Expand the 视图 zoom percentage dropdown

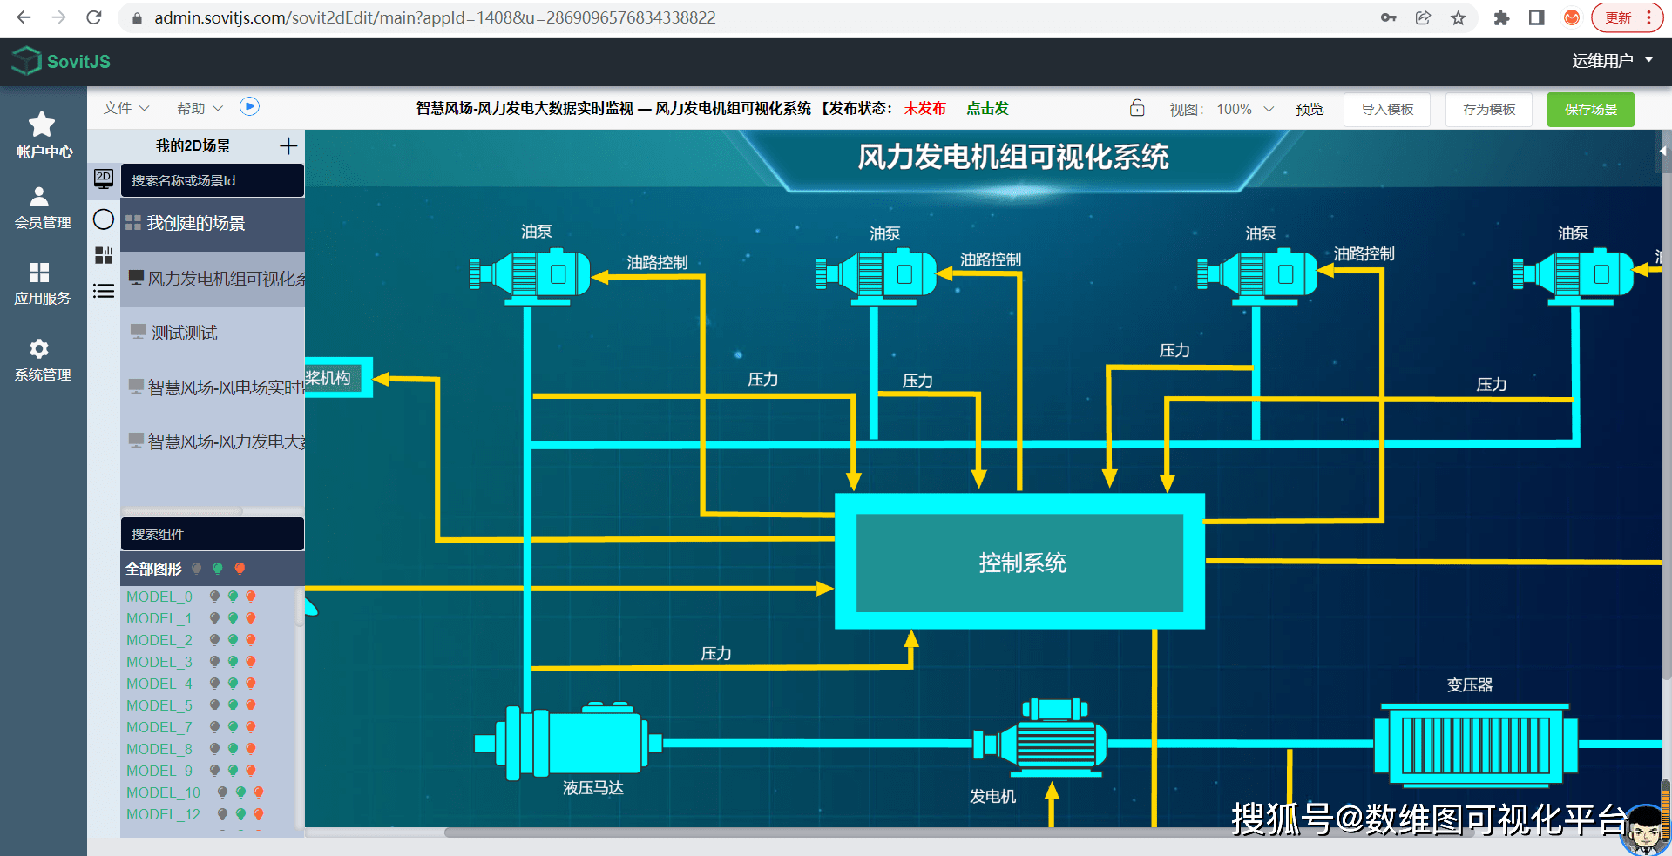tap(1268, 109)
